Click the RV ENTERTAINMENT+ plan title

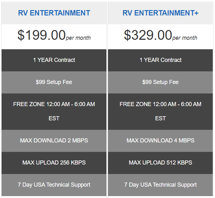160,13
